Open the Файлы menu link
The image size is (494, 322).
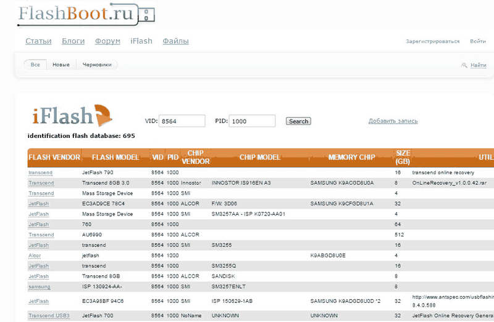176,41
